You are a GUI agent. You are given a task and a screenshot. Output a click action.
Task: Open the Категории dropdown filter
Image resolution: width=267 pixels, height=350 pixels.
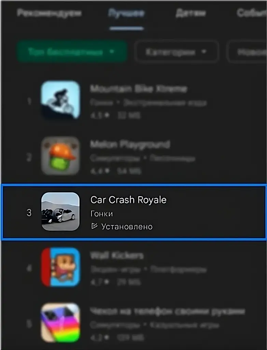point(176,52)
